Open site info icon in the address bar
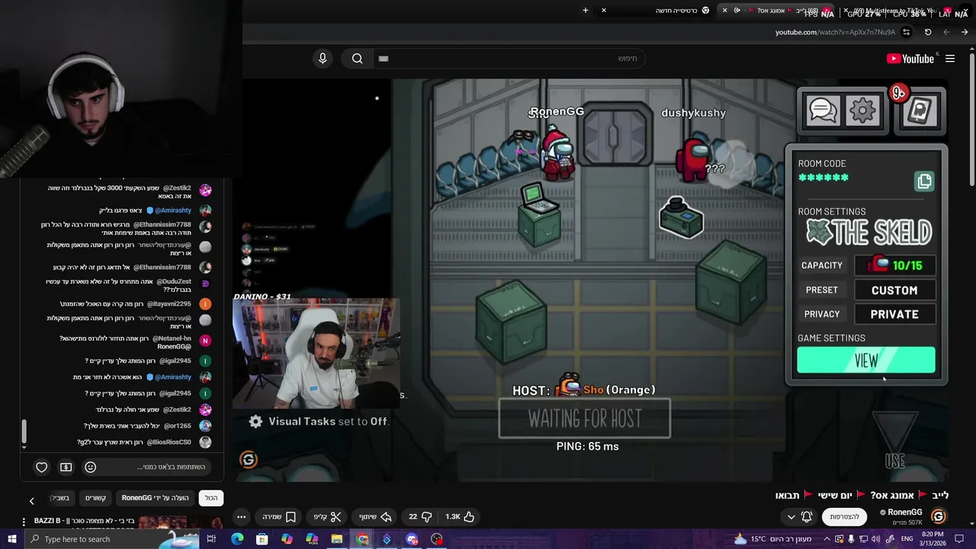This screenshot has height=549, width=976. click(x=906, y=32)
